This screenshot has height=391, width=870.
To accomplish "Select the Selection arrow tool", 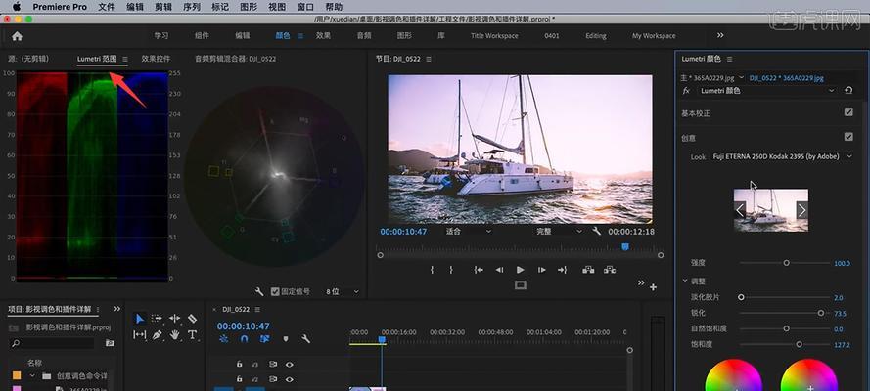I will [140, 319].
